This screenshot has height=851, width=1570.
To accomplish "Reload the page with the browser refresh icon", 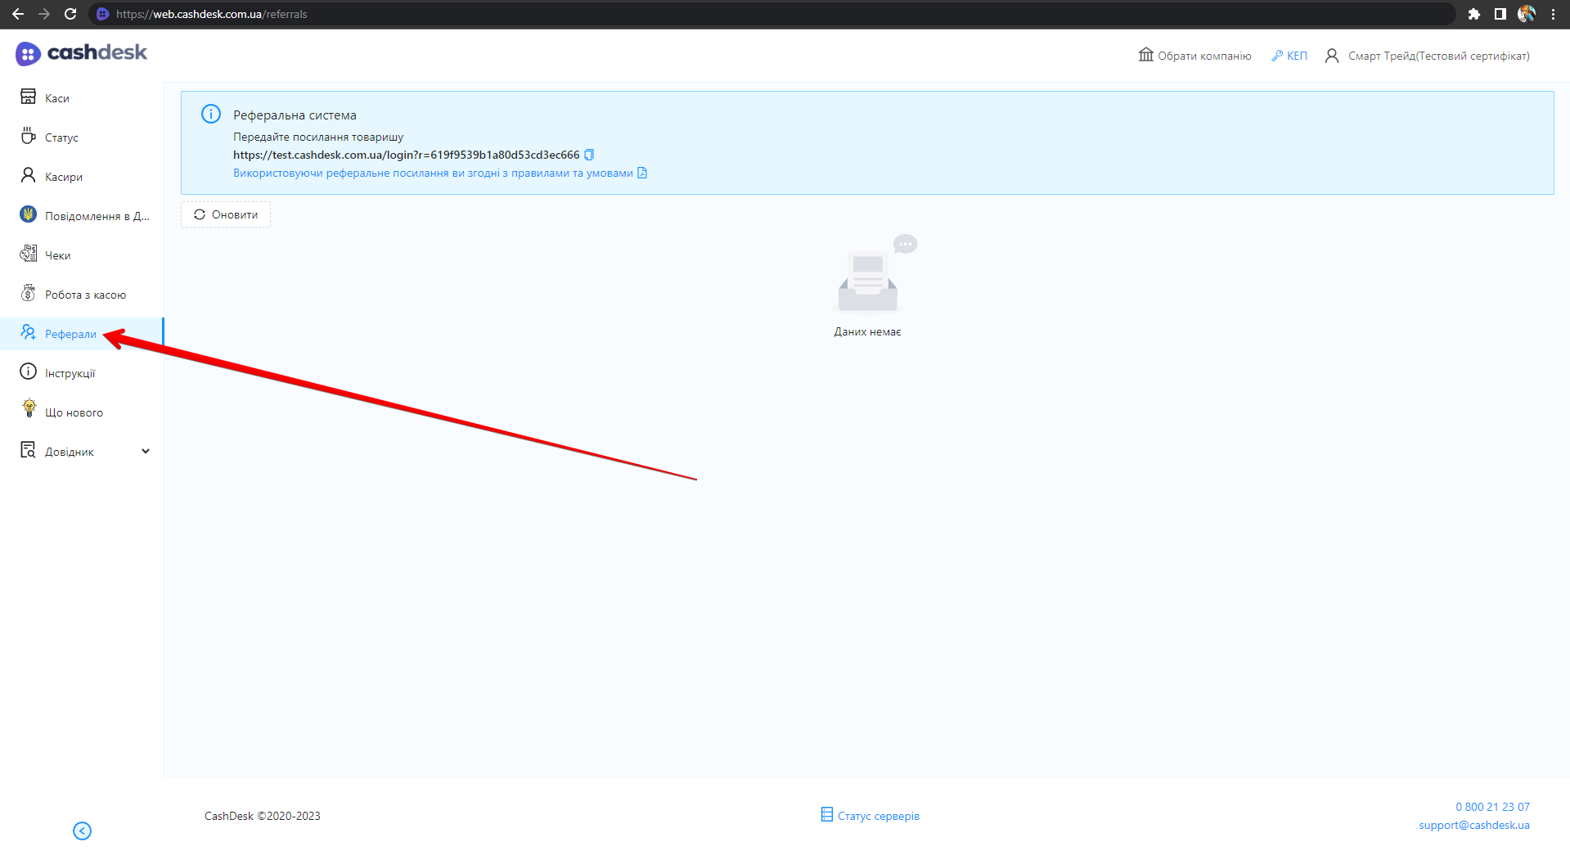I will click(x=70, y=14).
